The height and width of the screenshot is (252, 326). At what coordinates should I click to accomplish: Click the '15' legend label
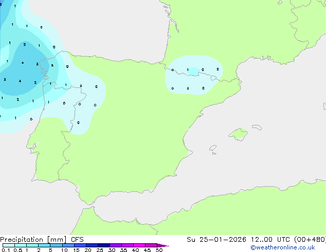tap(76, 250)
